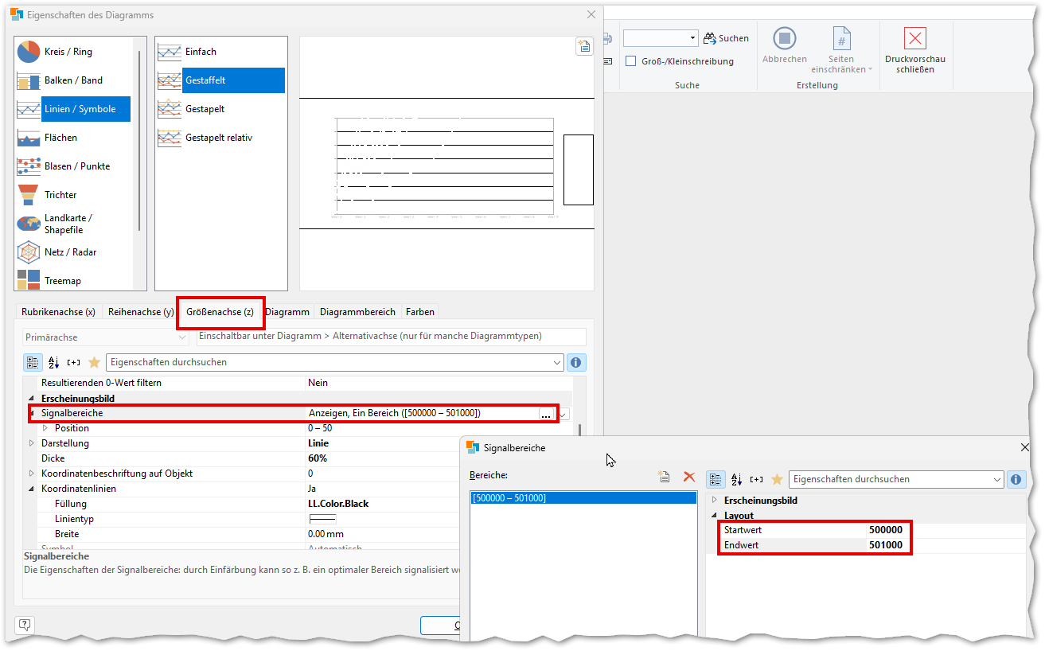1045x651 pixels.
Task: Collapse Layout group in Signalbereiche dialog
Action: pyautogui.click(x=714, y=516)
